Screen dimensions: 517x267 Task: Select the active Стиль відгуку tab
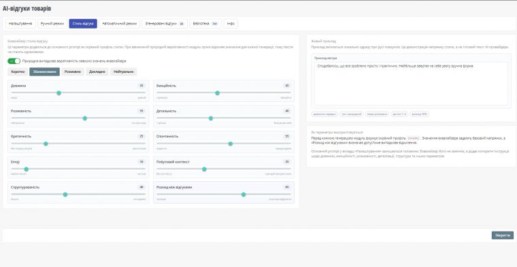coord(83,24)
